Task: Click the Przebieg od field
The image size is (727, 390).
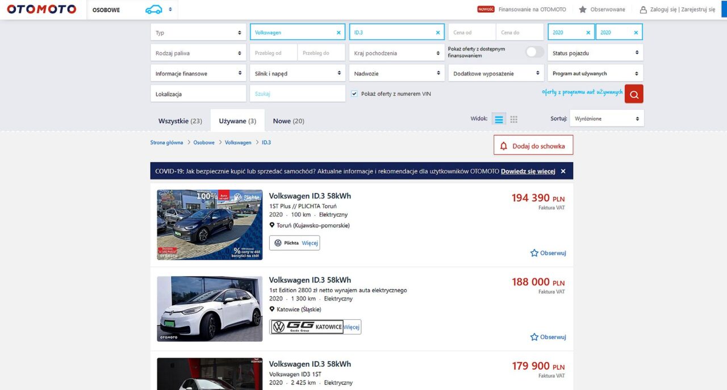Action: coord(273,53)
